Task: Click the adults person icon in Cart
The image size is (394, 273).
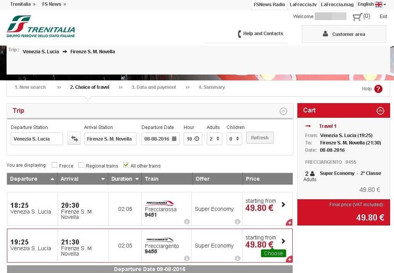Action: (x=312, y=174)
